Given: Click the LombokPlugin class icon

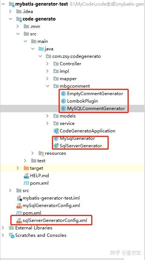Looking at the screenshot, I should [x=63, y=101].
